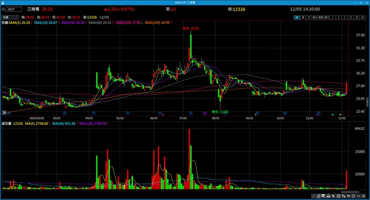Click the yellow triangle marker near 12/02
The width and height of the screenshot is (370, 200).
tap(340, 115)
